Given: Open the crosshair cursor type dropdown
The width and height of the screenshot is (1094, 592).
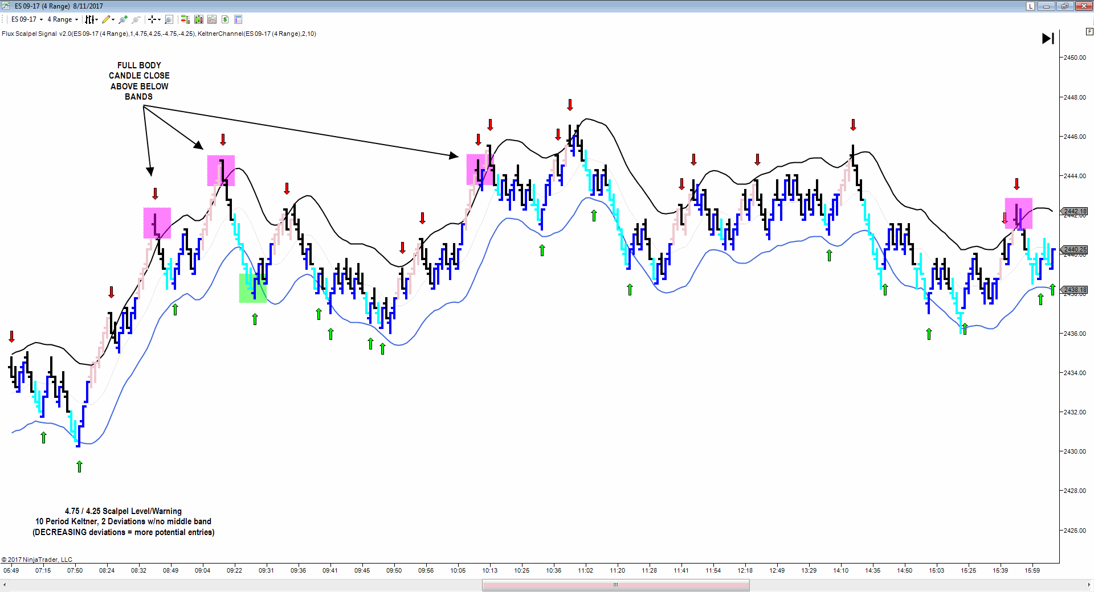Looking at the screenshot, I should pos(154,19).
